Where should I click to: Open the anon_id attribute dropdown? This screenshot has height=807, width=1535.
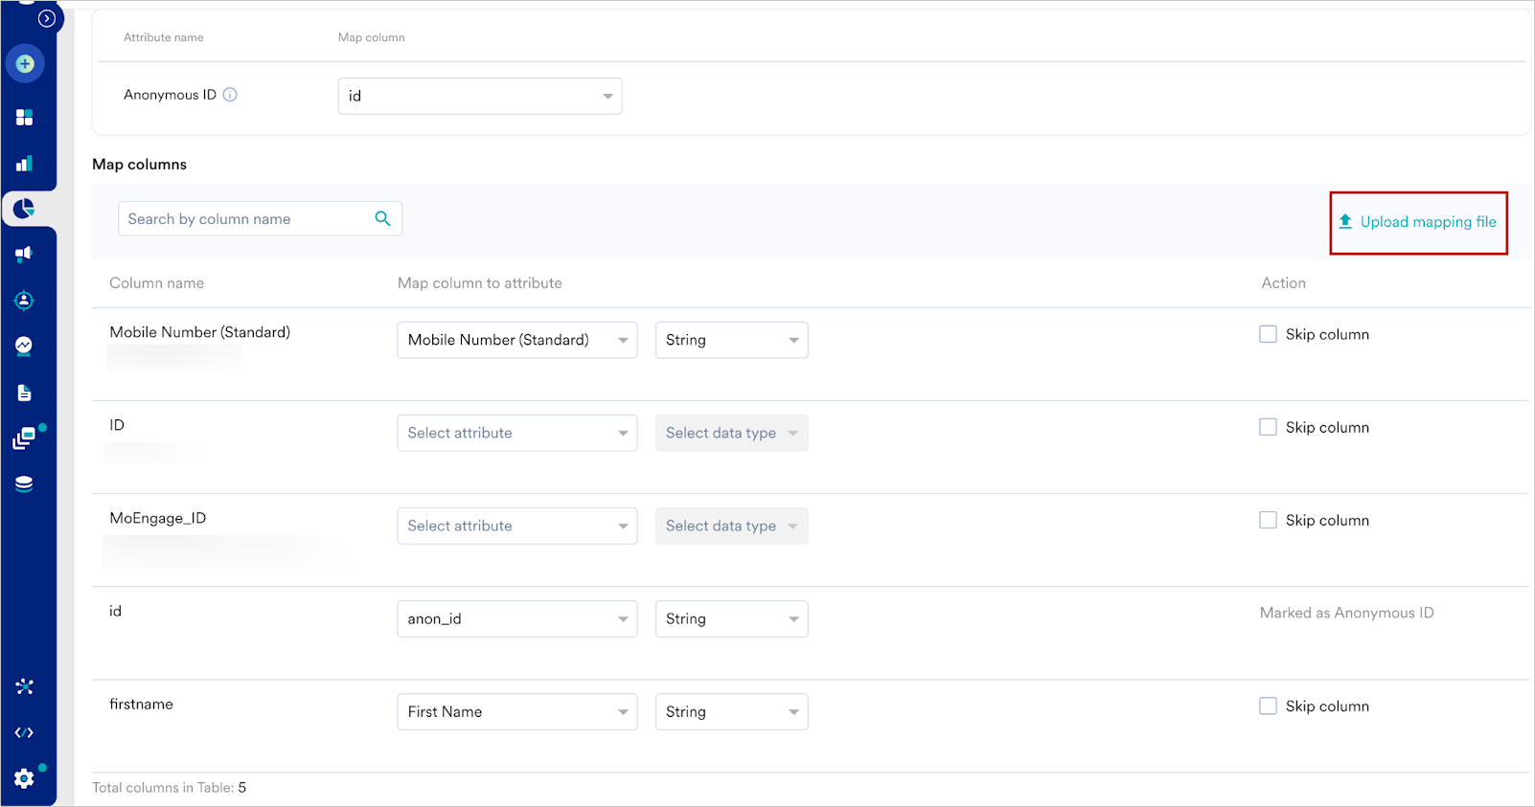pyautogui.click(x=516, y=618)
